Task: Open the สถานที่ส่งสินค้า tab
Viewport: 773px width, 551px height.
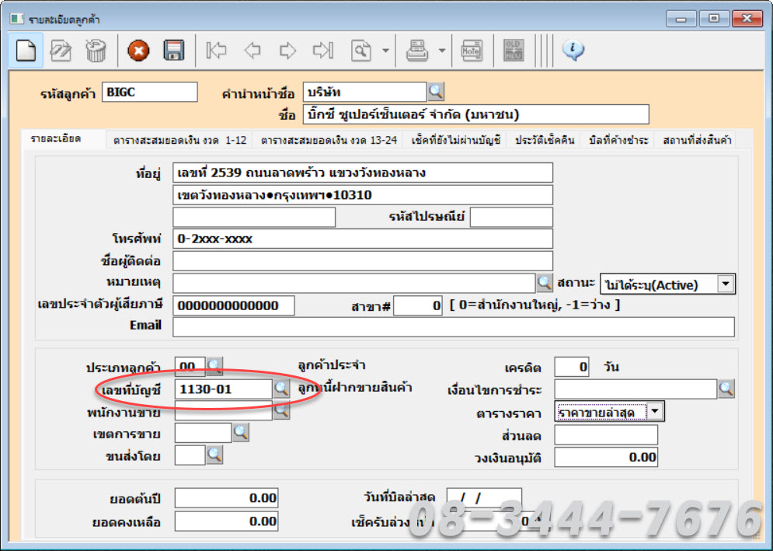Action: tap(697, 140)
